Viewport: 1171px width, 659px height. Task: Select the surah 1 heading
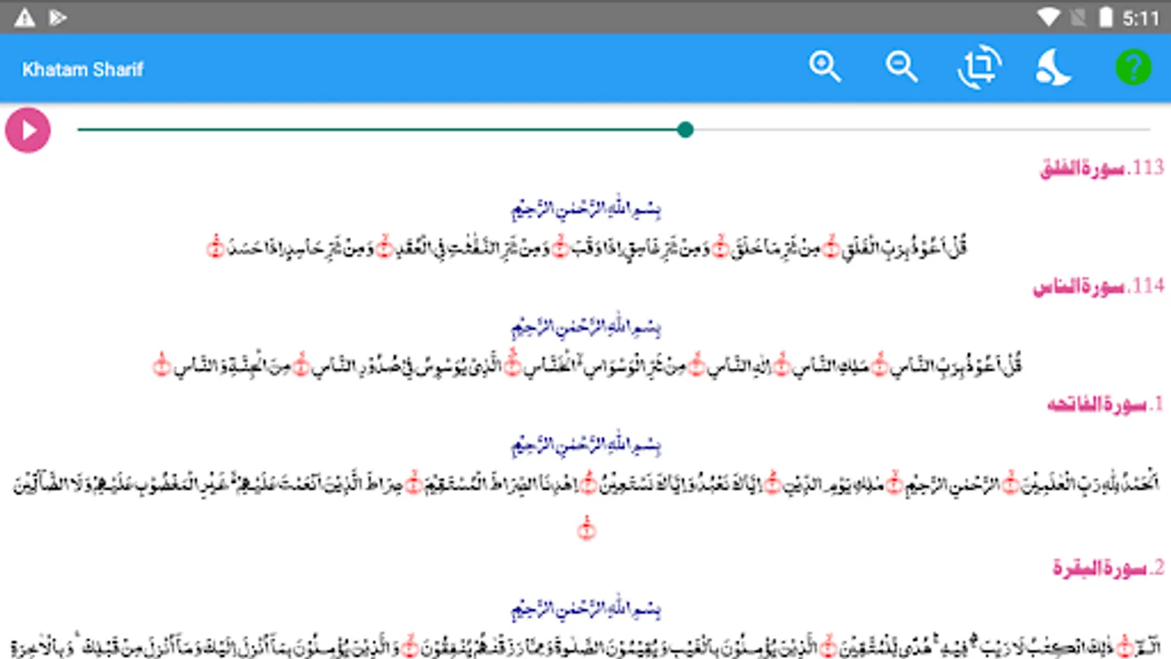[1105, 404]
